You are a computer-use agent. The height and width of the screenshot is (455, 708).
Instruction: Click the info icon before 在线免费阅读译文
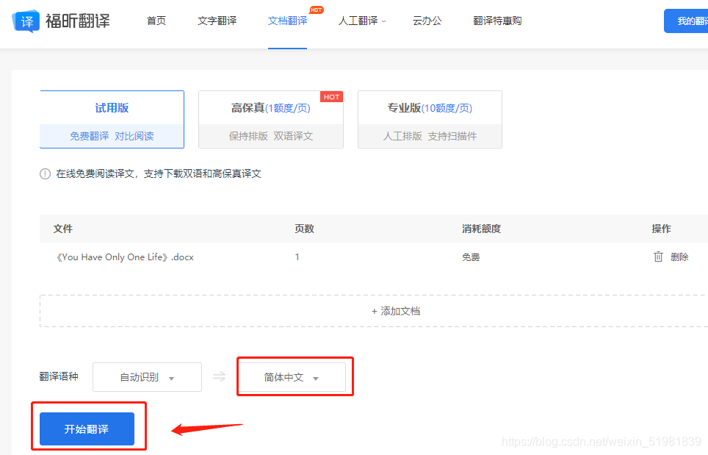point(45,174)
